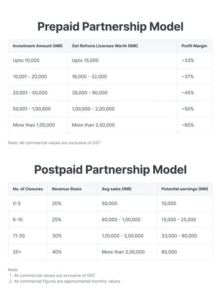Click the Prepaid Partnership Model heading
The width and height of the screenshot is (221, 304).
(110, 27)
